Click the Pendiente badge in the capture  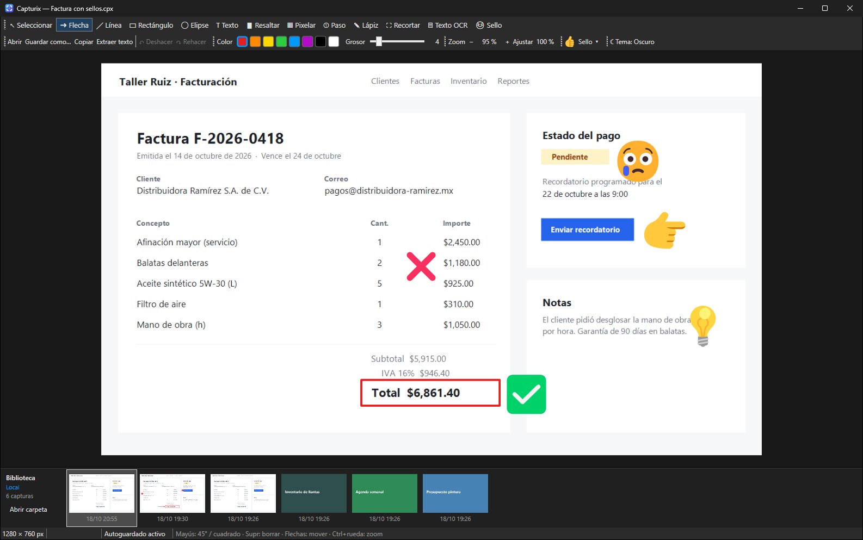coord(575,157)
